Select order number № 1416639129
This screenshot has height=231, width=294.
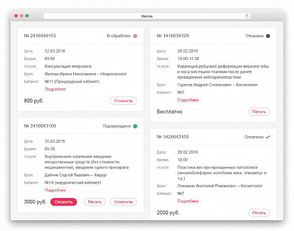tap(173, 36)
